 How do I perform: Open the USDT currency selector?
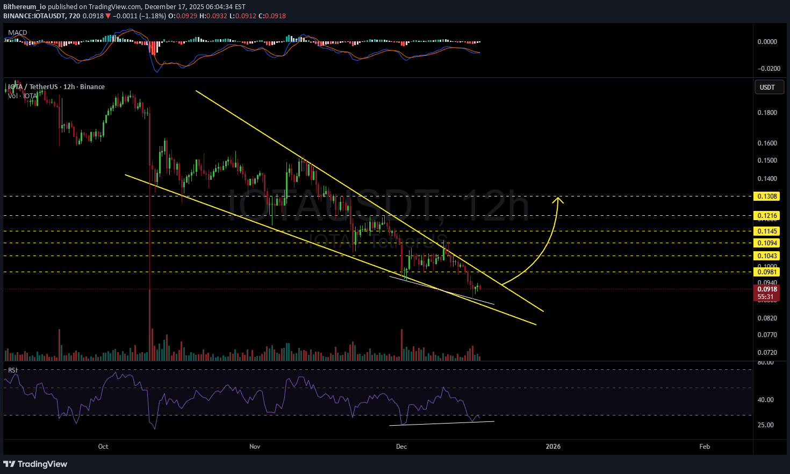pos(767,87)
